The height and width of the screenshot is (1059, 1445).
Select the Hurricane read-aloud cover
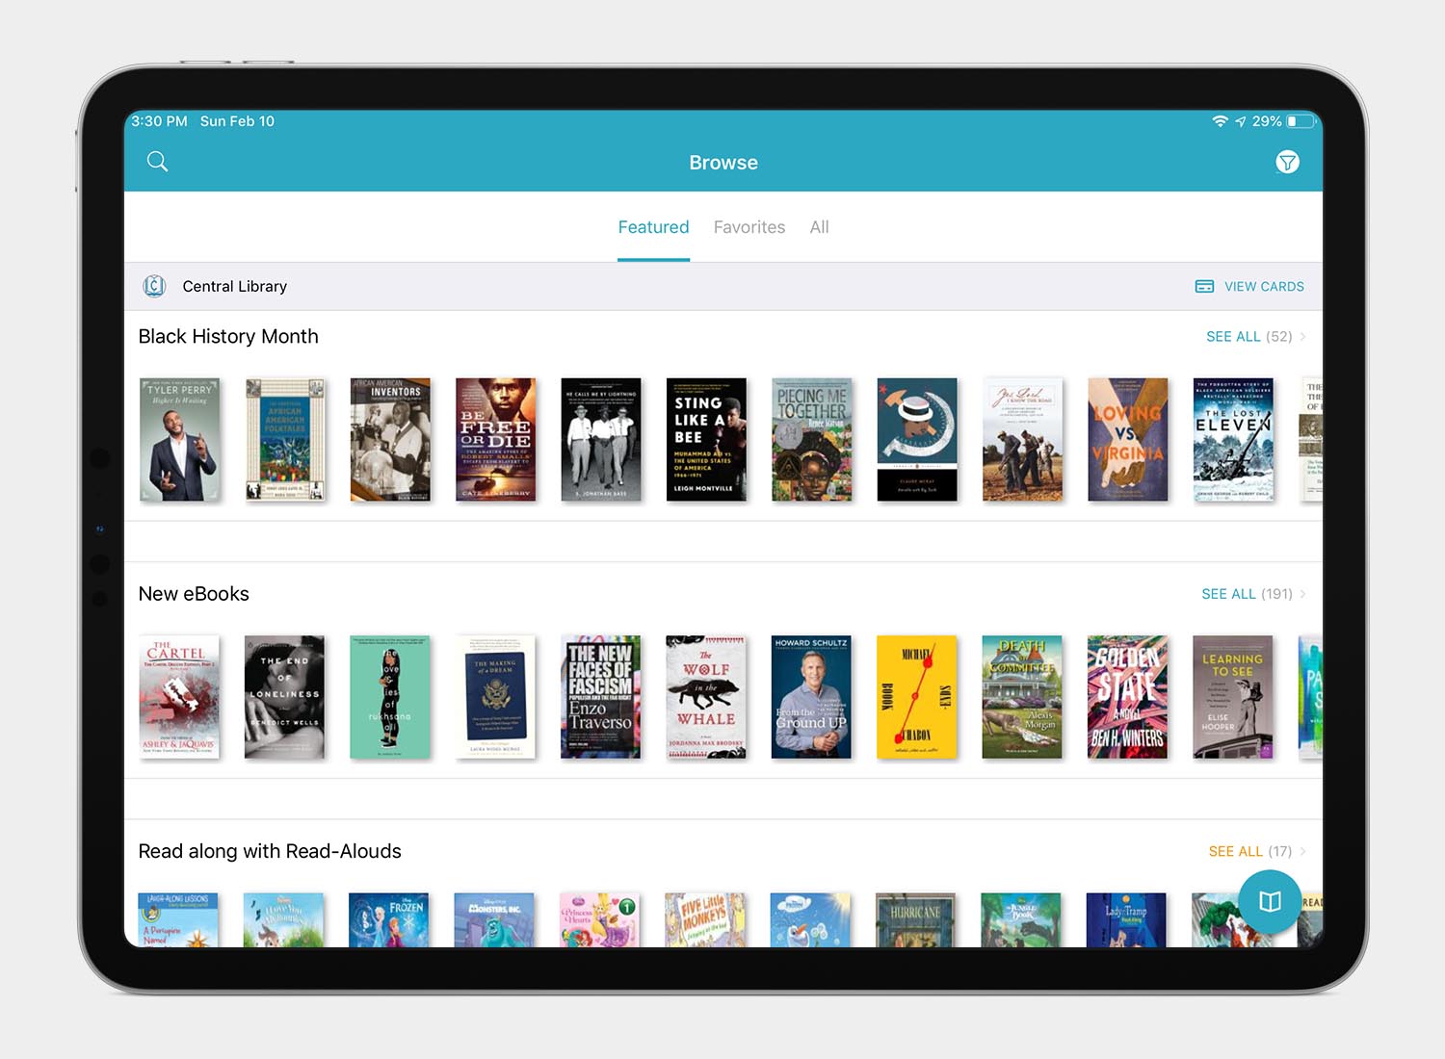click(x=917, y=919)
